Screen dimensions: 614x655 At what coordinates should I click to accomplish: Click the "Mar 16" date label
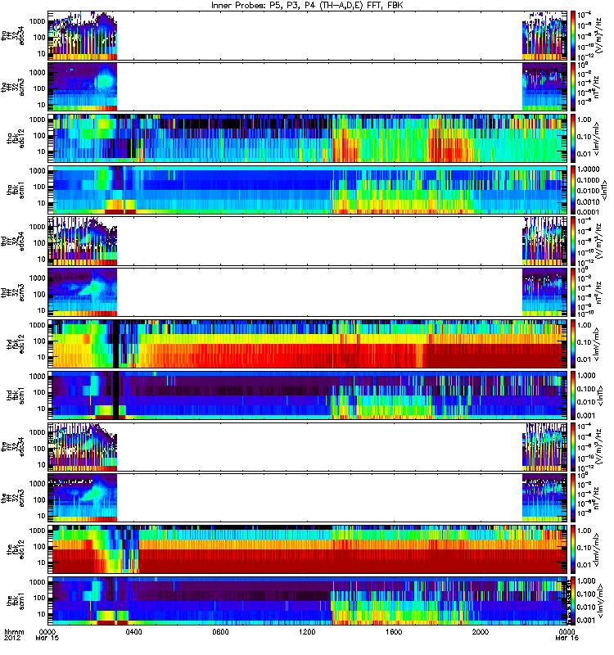(x=567, y=638)
